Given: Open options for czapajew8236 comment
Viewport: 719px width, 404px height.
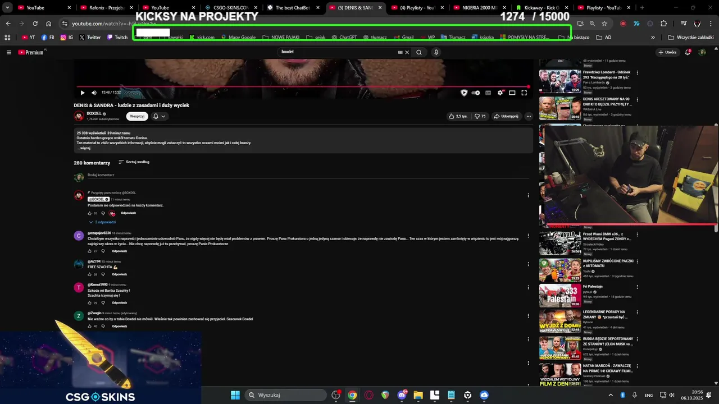Looking at the screenshot, I should pyautogui.click(x=528, y=236).
